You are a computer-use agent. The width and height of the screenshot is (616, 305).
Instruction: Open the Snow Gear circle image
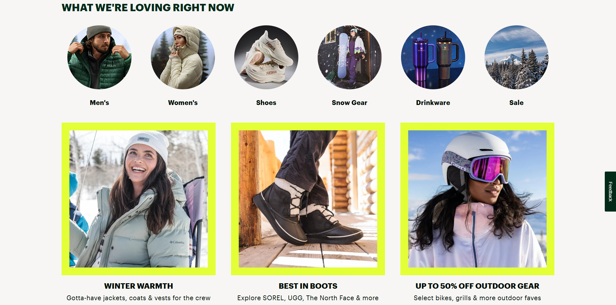[x=350, y=57]
